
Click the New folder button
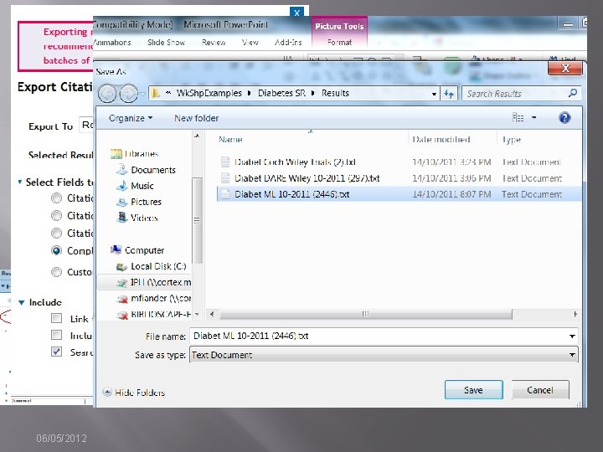(x=197, y=118)
